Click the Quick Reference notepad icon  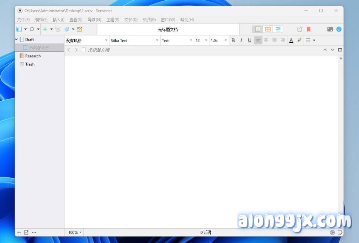click(80, 29)
